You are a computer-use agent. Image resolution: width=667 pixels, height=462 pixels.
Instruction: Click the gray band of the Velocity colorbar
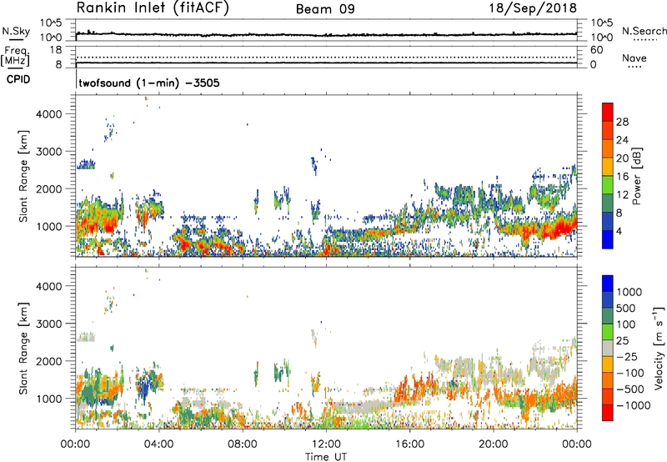(608, 349)
